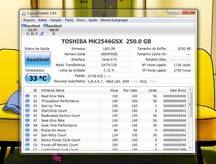Click the Padrão field ATA8-ACS
Viewport: 216px width, 164px height.
[139, 76]
